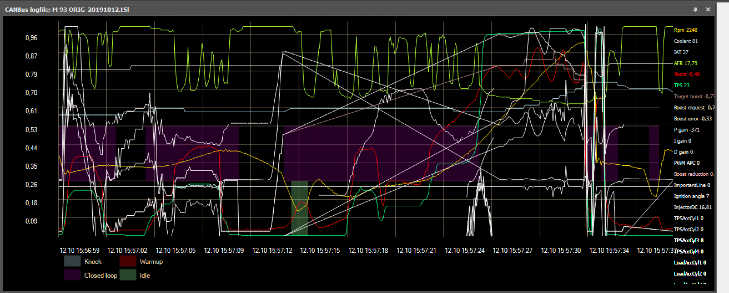Click the InjectorDC 16,81 label
Screen dimensions: 729x293
(x=693, y=207)
